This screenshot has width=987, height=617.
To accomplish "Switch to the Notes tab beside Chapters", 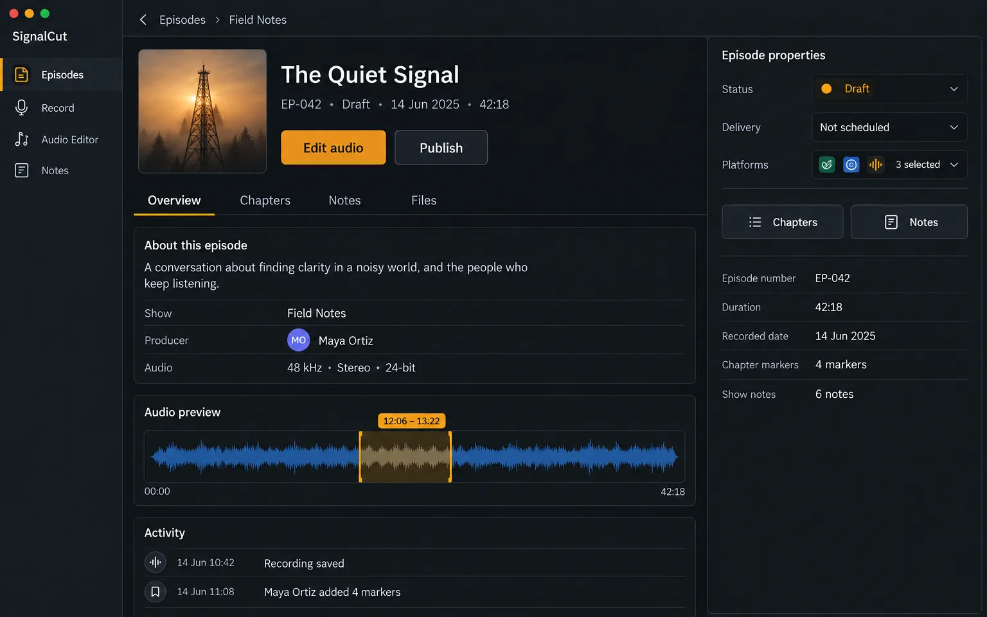I will tap(344, 201).
